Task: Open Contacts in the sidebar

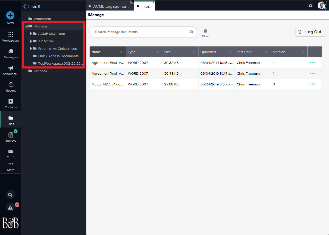Action: [x=11, y=101]
